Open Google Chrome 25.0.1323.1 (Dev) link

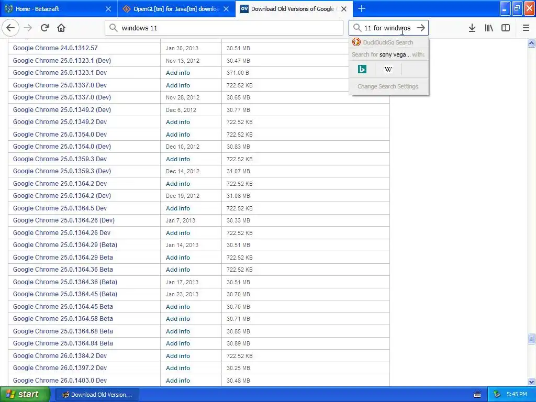62,61
